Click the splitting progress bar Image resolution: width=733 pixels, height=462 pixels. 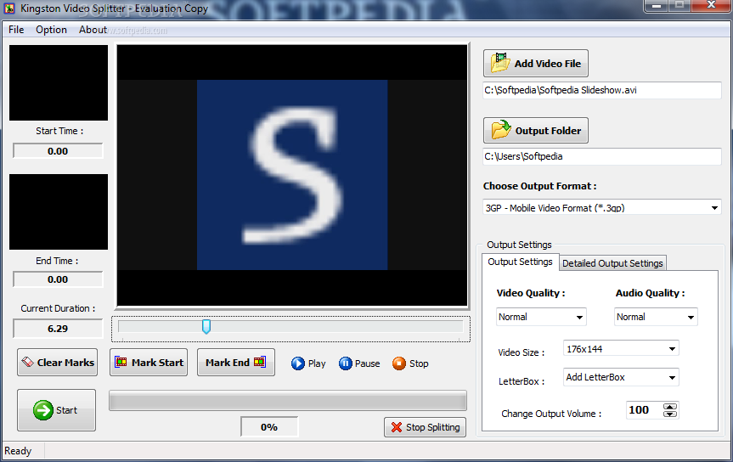coord(287,401)
